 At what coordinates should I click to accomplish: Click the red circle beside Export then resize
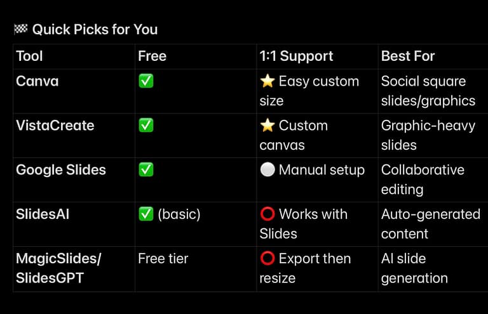coord(267,259)
